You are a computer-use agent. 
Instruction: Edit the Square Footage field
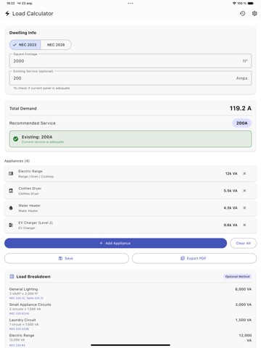130,61
